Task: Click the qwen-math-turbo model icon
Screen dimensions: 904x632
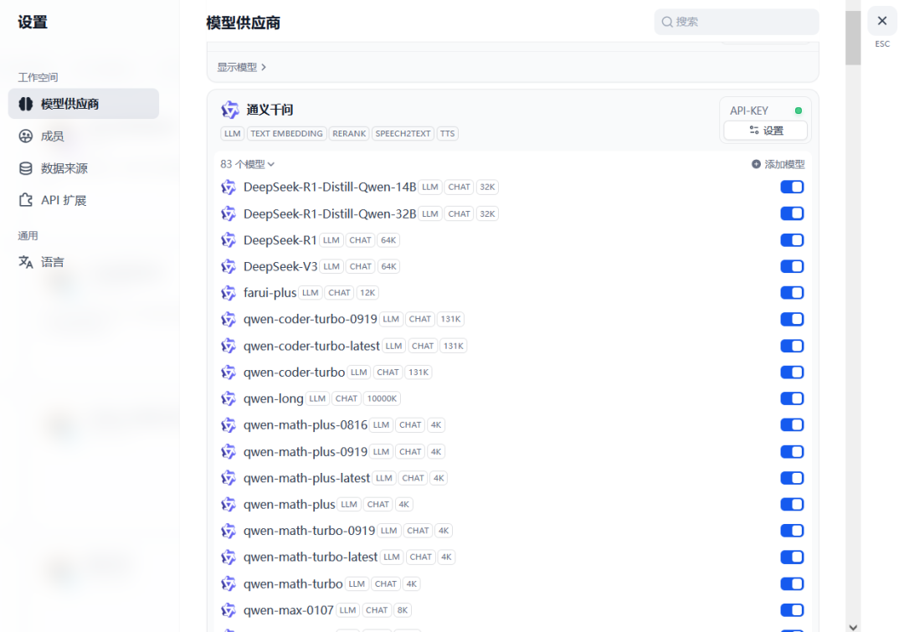Action: coord(229,583)
